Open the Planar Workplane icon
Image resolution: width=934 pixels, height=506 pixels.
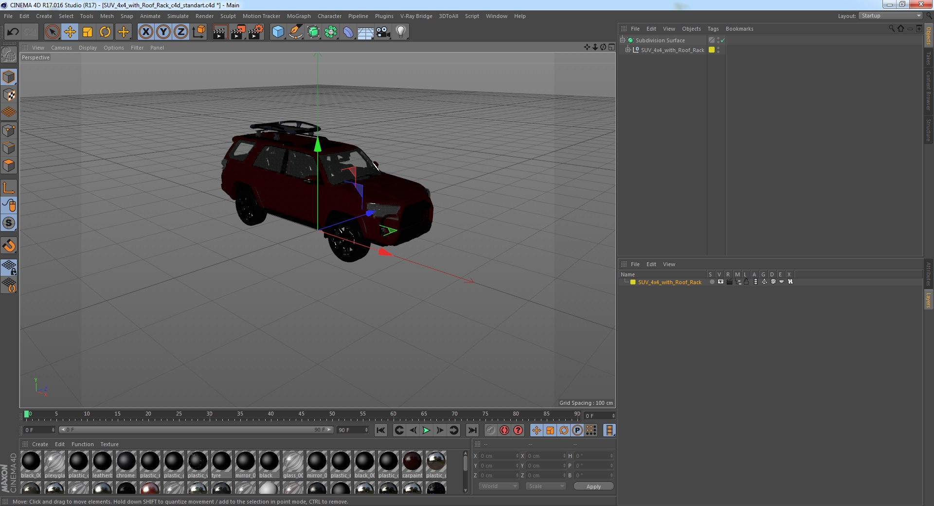(x=9, y=285)
